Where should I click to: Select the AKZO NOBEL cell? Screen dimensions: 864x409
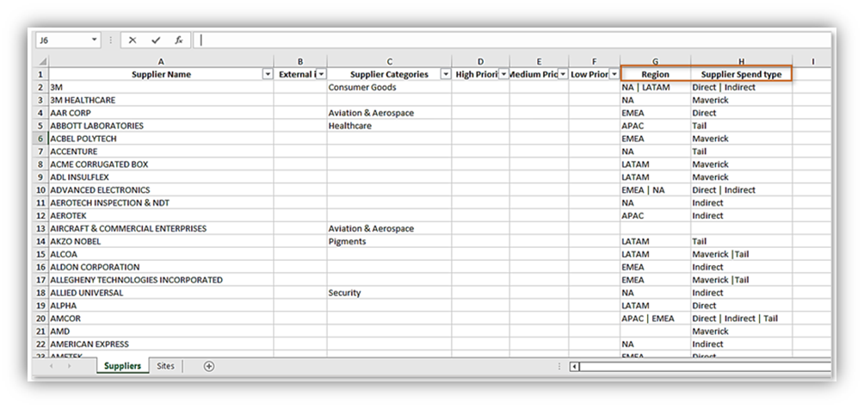(x=162, y=241)
